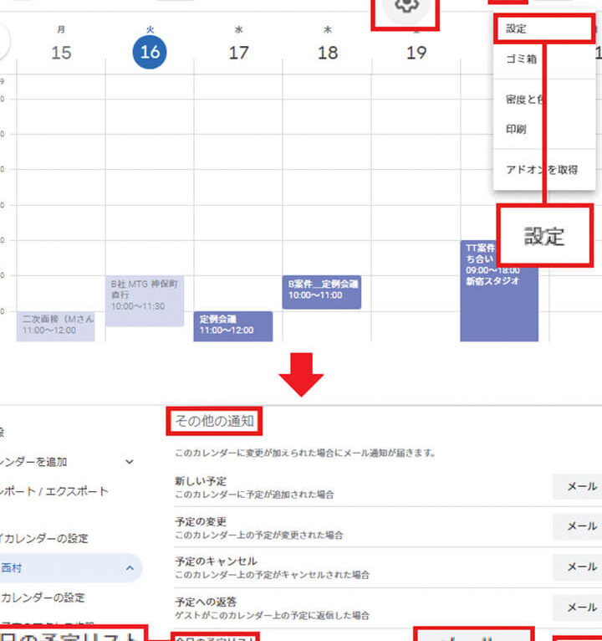This screenshot has width=602, height=641.
Task: Open the settings gear icon
Action: (406, 8)
